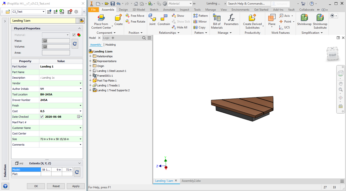The image size is (346, 191).
Task: Click the Shrinkwrap tool
Action: (304, 20)
